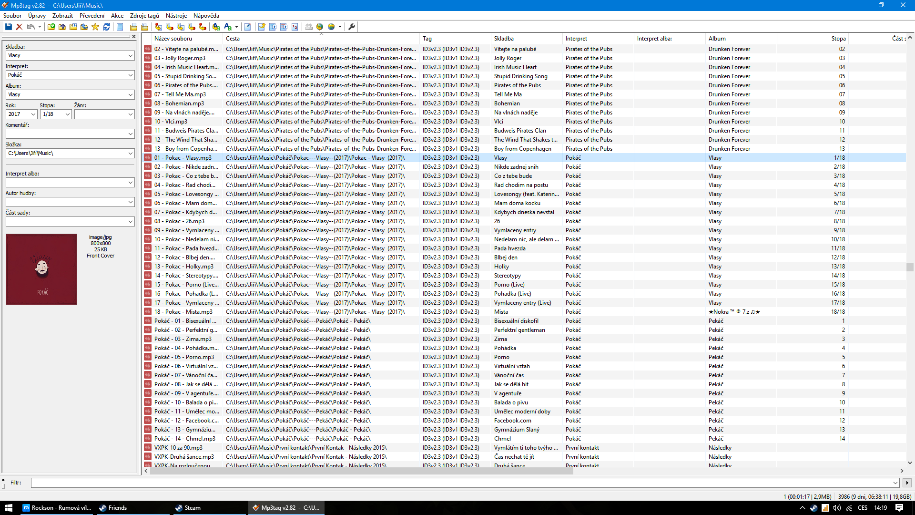
Task: Expand the Interpret field dropdown
Action: coord(130,75)
